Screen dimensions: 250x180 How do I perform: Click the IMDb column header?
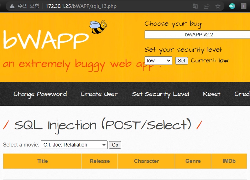[229, 161]
